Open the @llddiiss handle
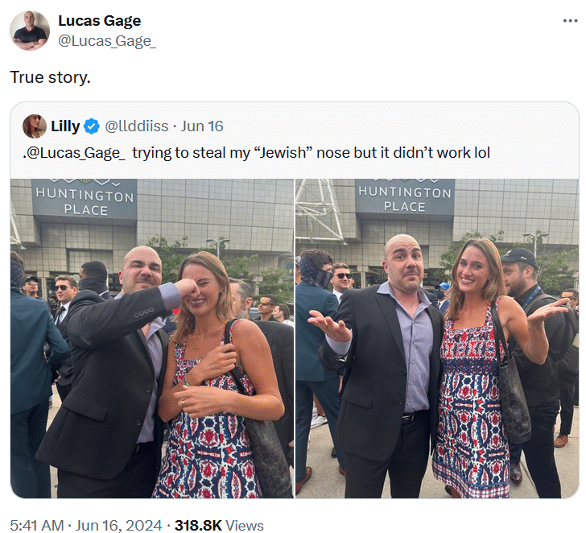 tap(137, 126)
